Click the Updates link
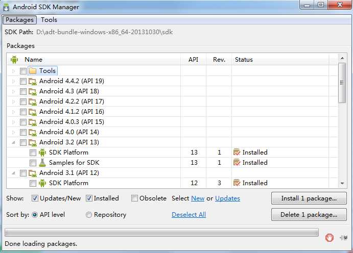Image resolution: width=353 pixels, height=253 pixels. click(228, 198)
